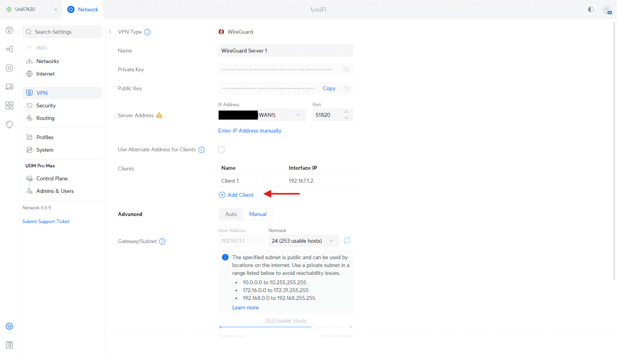Open the settings gear icon in rail
This screenshot has width=617, height=356.
(9, 326)
